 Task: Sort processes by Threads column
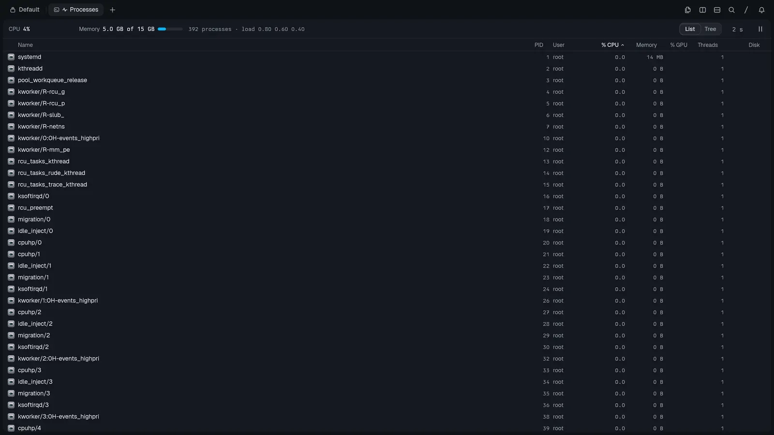click(708, 45)
